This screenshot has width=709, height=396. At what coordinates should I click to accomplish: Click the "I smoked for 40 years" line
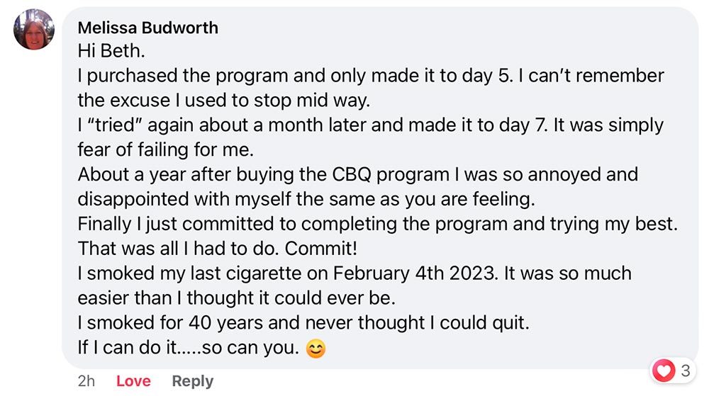coord(303,323)
